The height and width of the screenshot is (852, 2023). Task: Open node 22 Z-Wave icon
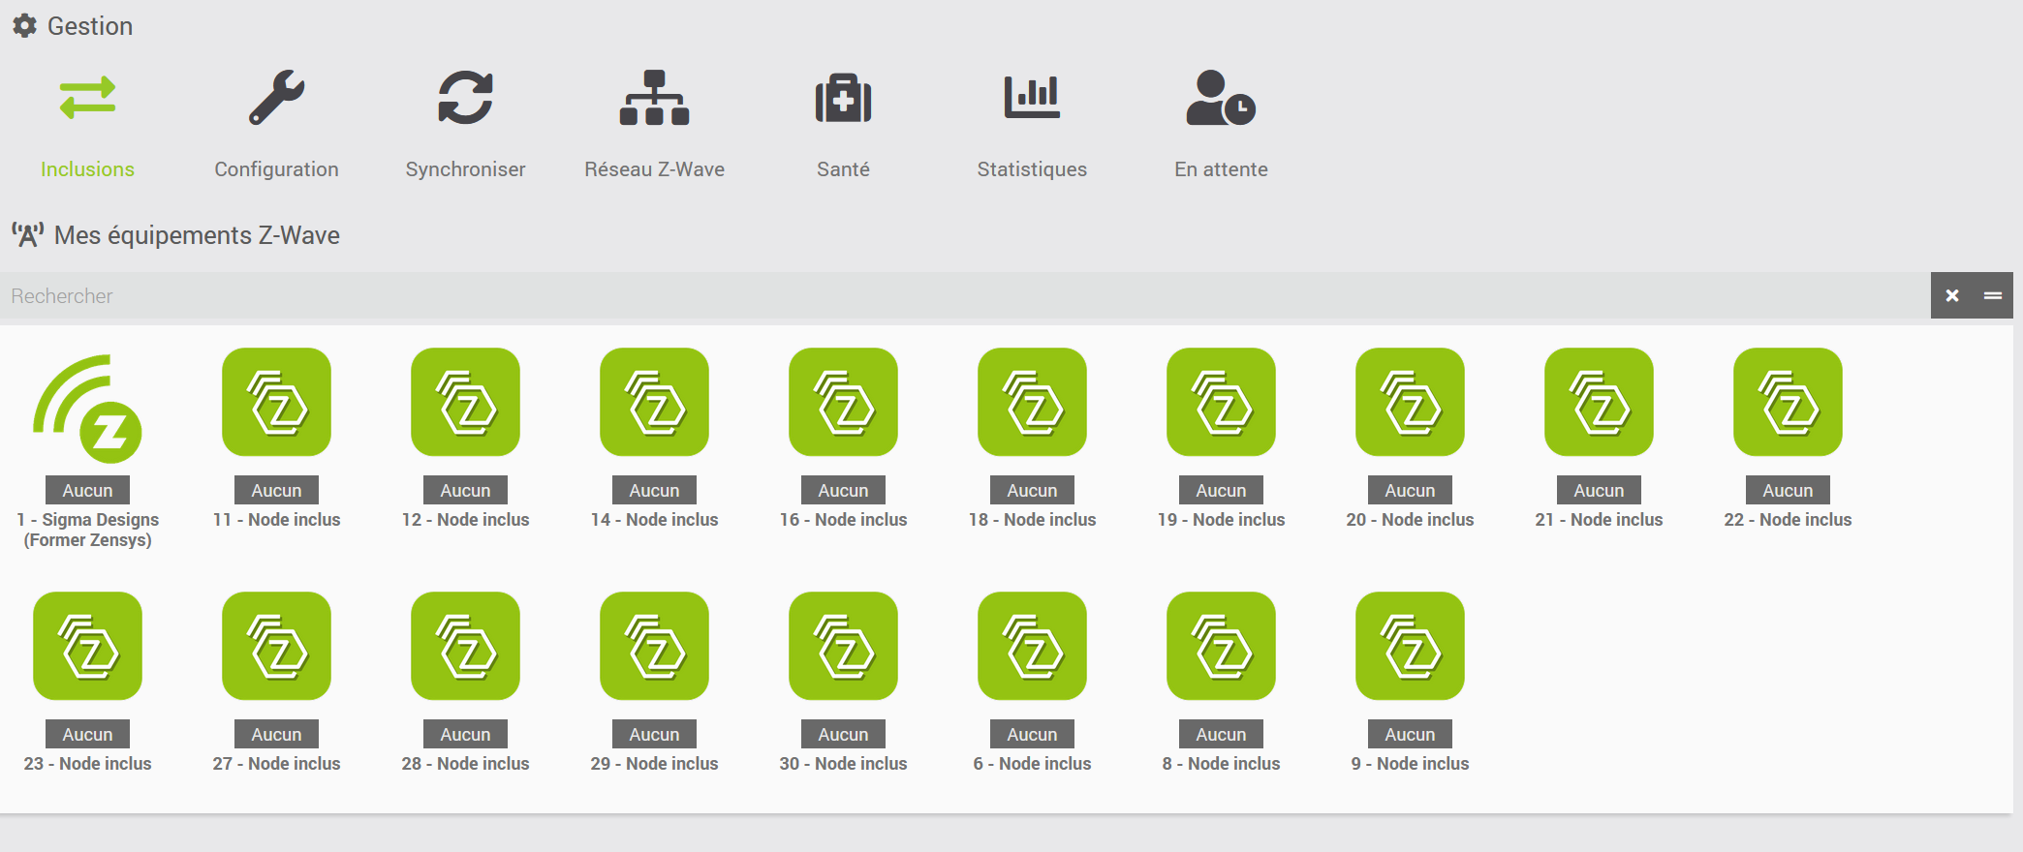(1788, 402)
